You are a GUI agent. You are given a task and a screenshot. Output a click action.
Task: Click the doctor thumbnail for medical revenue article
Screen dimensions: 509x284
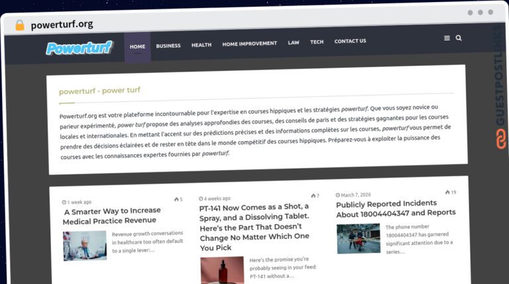point(85,246)
